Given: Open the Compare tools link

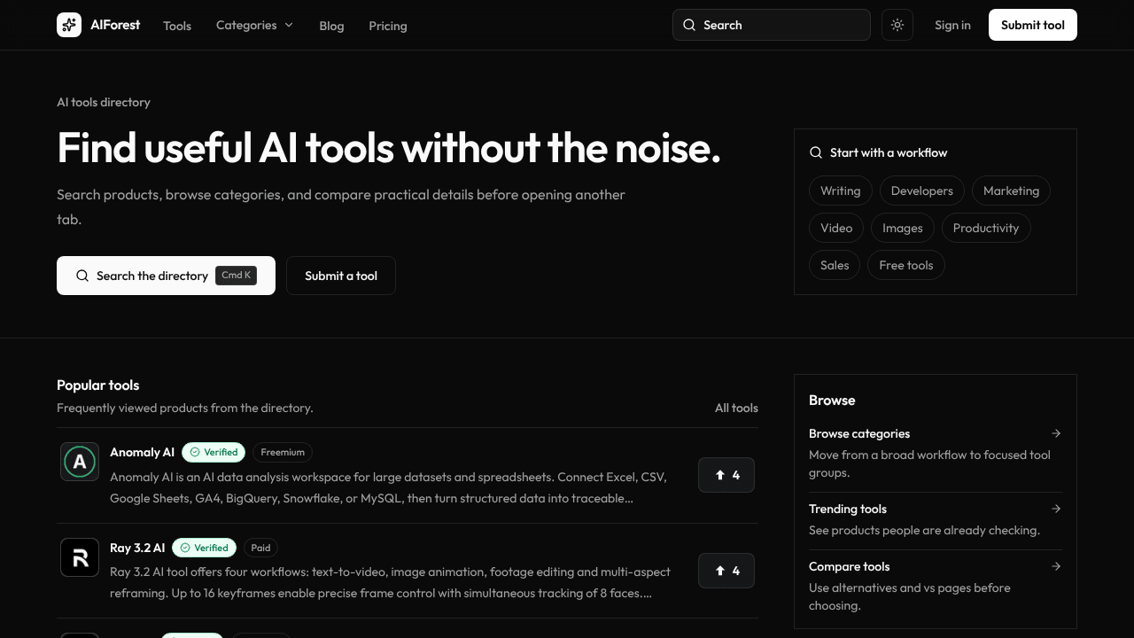Looking at the screenshot, I should coord(850,566).
